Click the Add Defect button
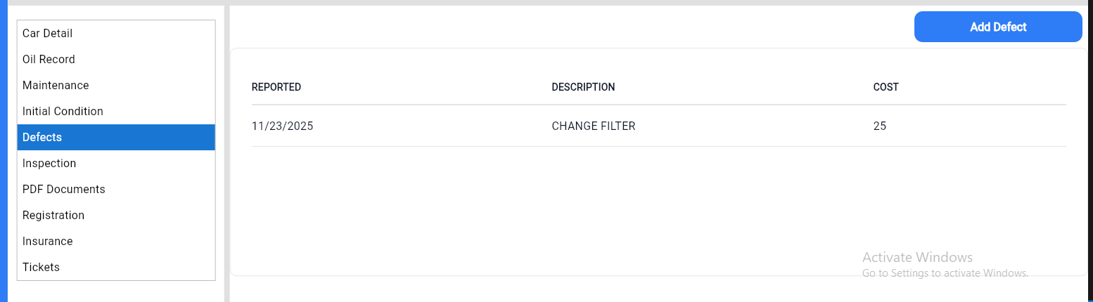Viewport: 1093px width, 302px height. [x=997, y=27]
